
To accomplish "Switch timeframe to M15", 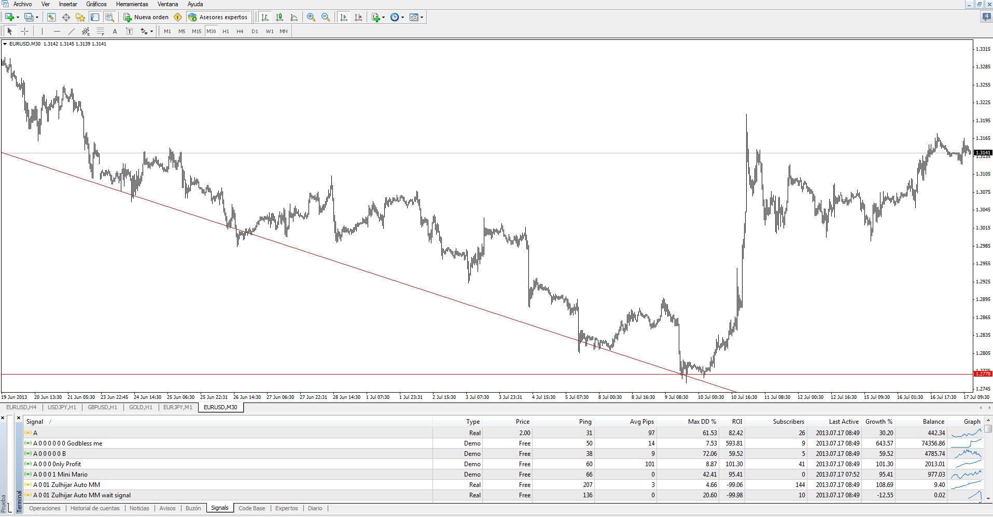I will (197, 31).
